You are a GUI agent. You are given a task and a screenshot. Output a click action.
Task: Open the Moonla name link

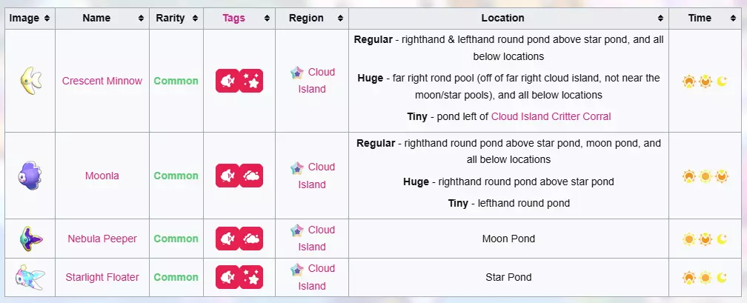point(102,176)
